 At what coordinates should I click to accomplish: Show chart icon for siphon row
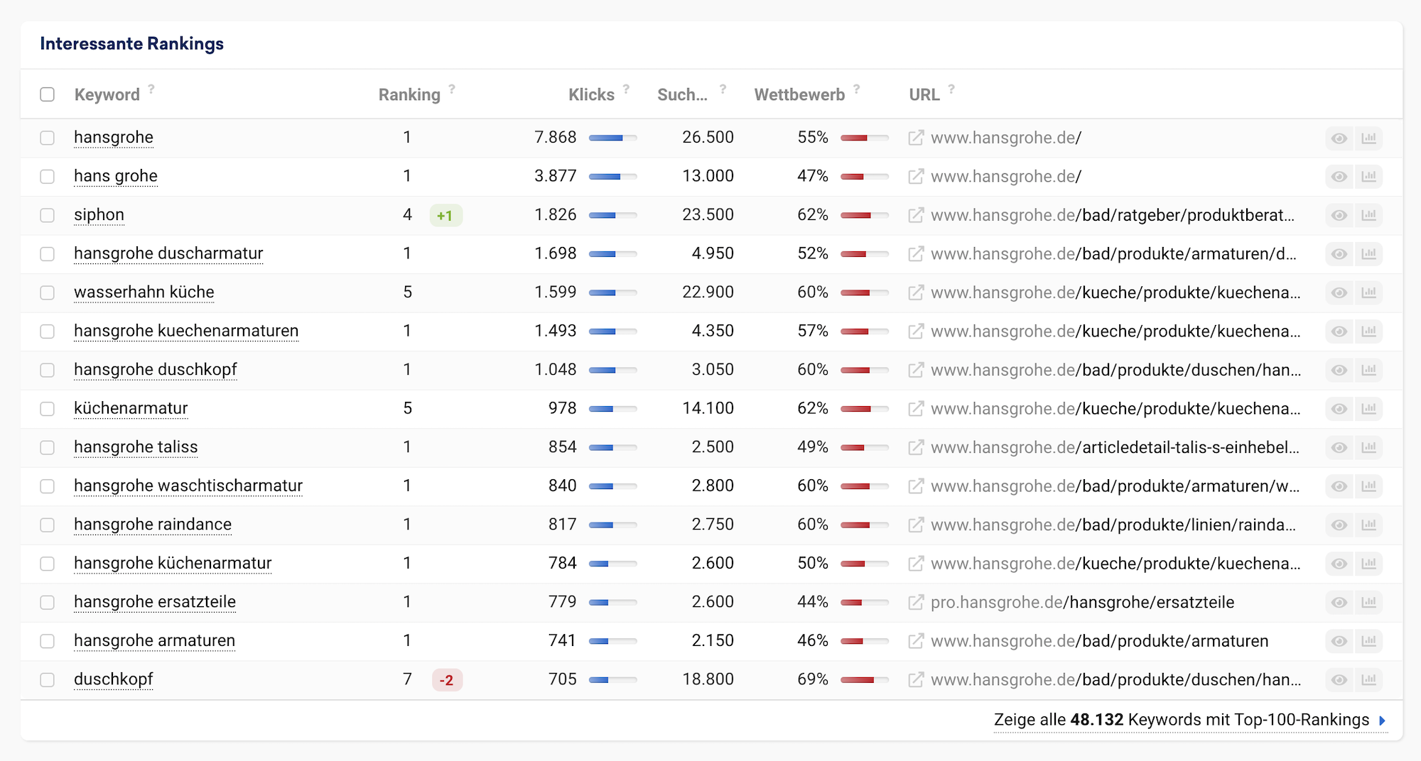tap(1368, 215)
